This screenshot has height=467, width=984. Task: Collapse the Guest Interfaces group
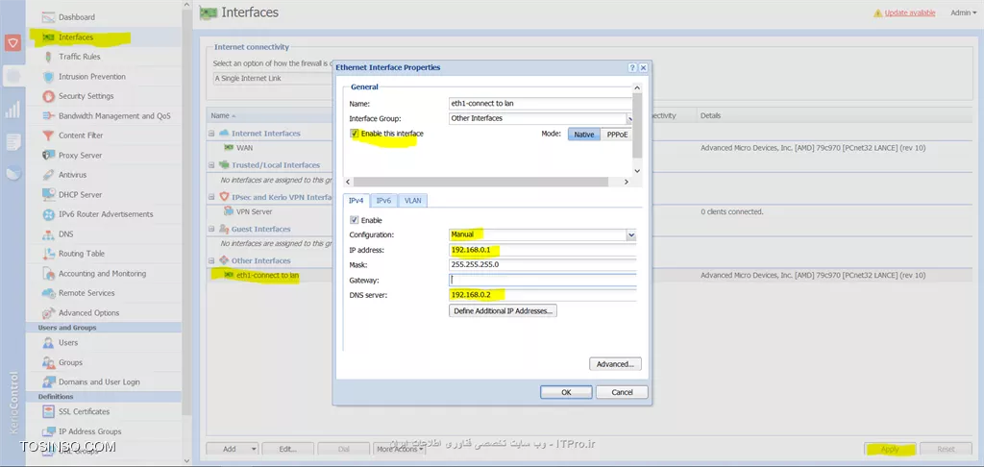coord(212,229)
